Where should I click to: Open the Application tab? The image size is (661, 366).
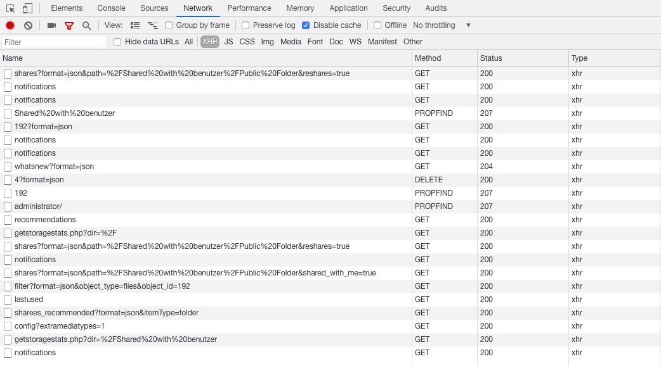pos(349,8)
